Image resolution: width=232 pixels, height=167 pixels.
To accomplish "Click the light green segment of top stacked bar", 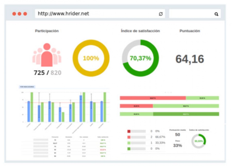I will (202, 98).
